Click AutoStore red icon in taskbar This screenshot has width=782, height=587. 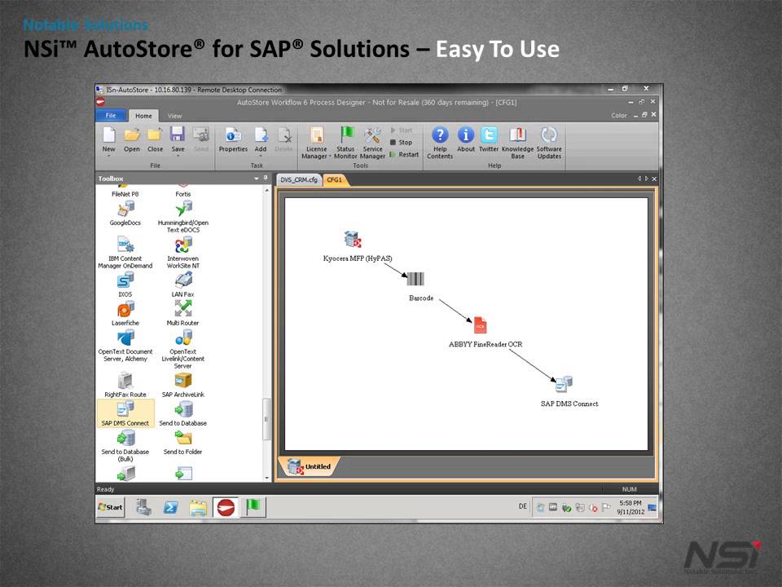pos(226,507)
